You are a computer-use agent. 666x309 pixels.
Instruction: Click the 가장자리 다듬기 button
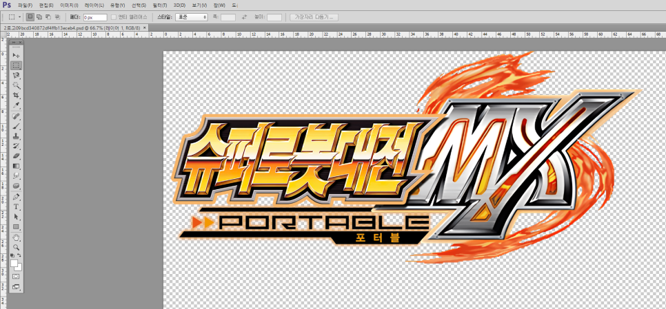(314, 17)
